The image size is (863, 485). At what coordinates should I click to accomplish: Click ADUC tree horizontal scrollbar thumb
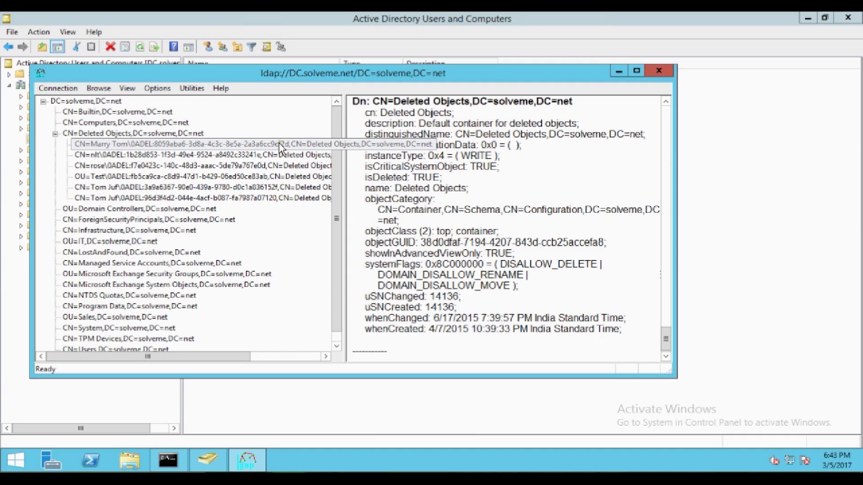pyautogui.click(x=80, y=428)
